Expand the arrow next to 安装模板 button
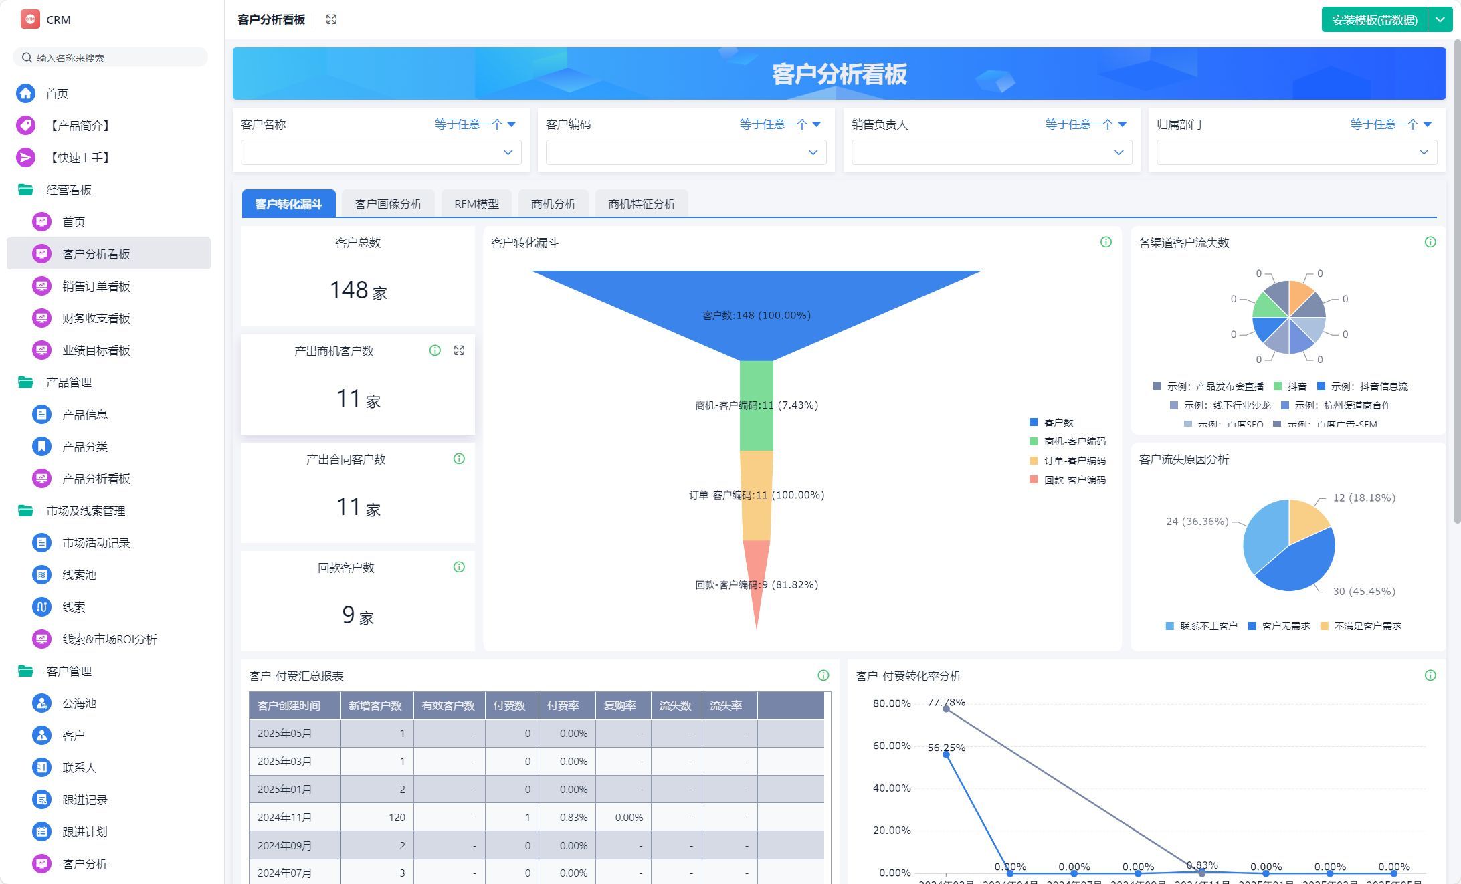 1440,19
